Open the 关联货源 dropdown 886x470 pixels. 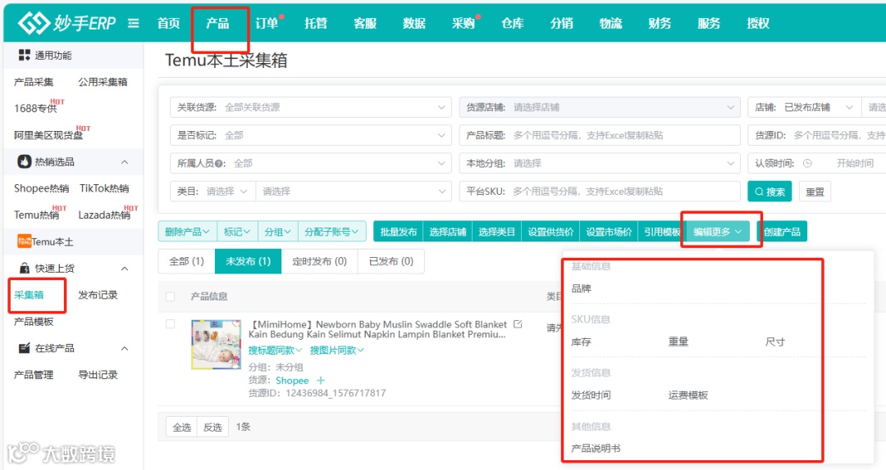click(311, 107)
